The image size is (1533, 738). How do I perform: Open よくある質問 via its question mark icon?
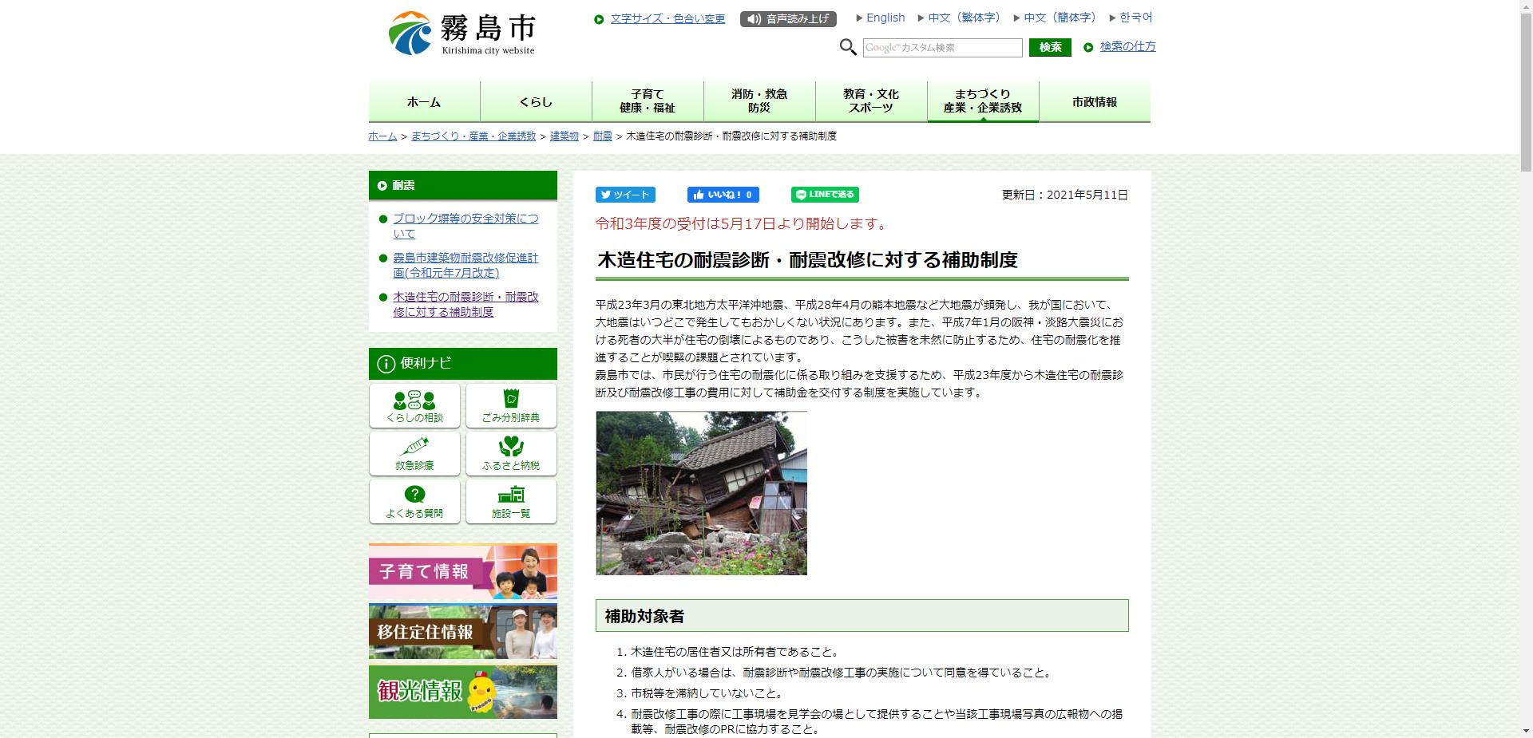point(414,495)
